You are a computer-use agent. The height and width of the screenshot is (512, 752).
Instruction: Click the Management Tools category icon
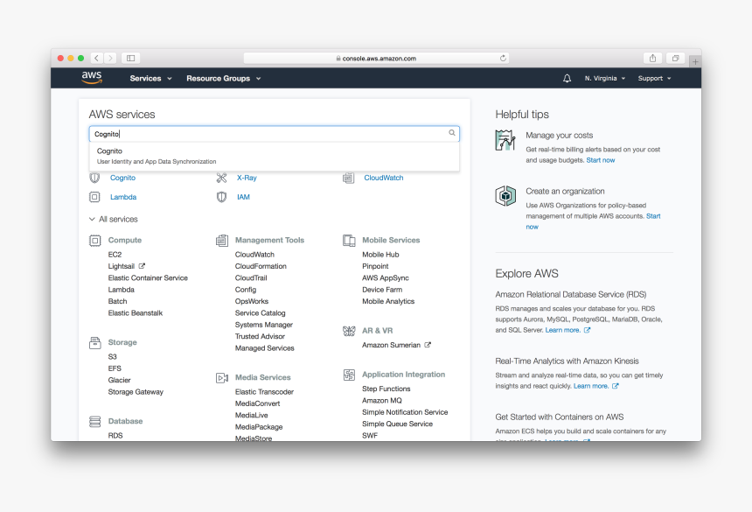click(222, 241)
